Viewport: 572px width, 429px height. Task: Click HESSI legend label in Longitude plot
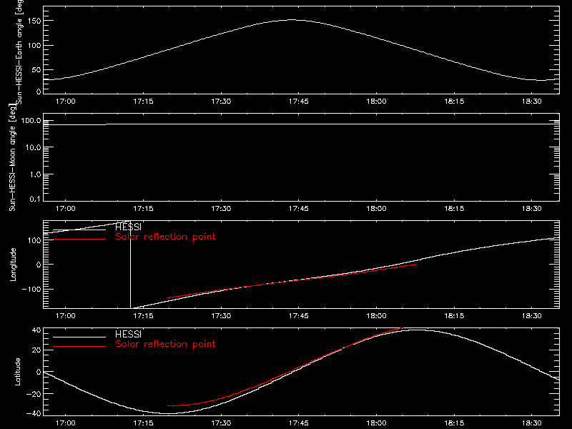pos(128,227)
